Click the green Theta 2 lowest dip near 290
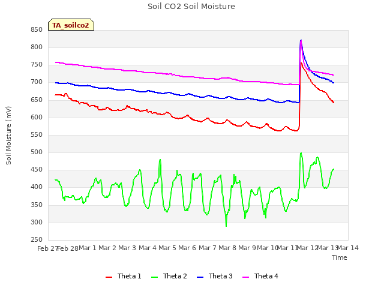Screen dimensions: 384x288 tap(226, 226)
